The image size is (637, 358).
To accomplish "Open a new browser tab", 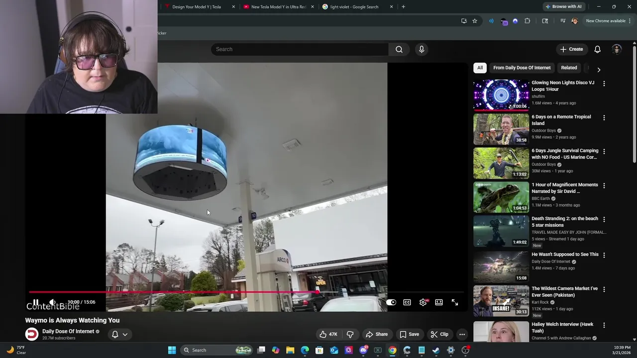I will (x=403, y=7).
